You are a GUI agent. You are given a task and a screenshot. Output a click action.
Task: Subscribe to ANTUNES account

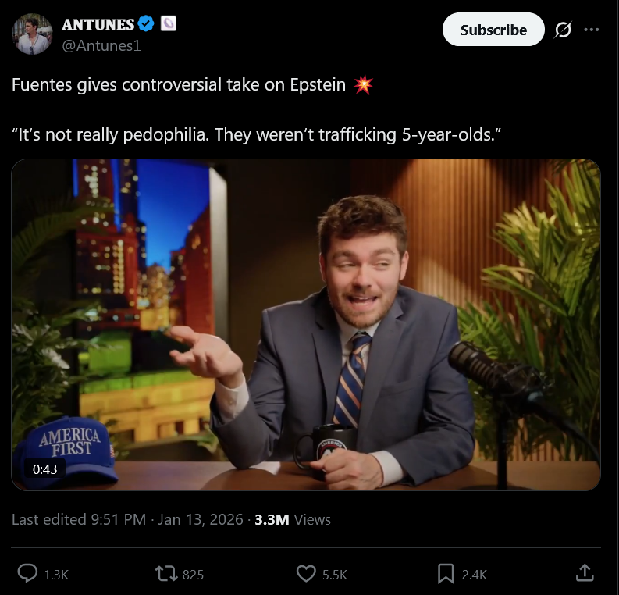[x=493, y=30]
